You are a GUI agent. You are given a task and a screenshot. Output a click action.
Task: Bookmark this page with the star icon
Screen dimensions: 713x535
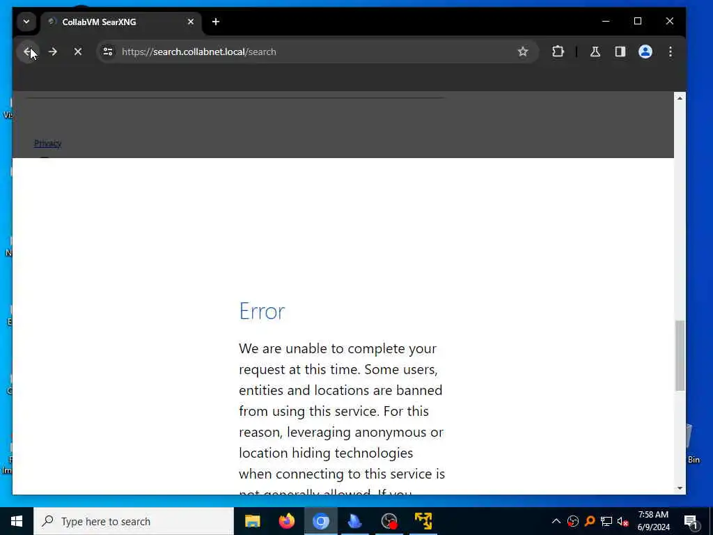click(x=523, y=52)
